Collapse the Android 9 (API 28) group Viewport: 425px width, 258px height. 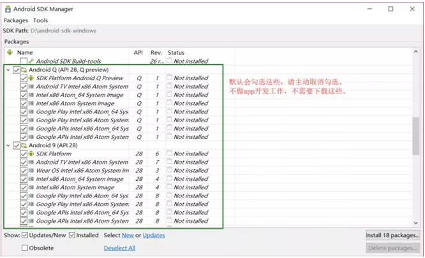click(8, 145)
